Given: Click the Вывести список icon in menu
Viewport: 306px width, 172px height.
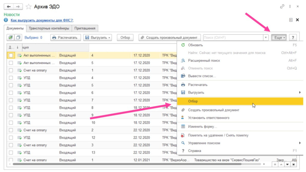Looking at the screenshot, I should point(183,76).
